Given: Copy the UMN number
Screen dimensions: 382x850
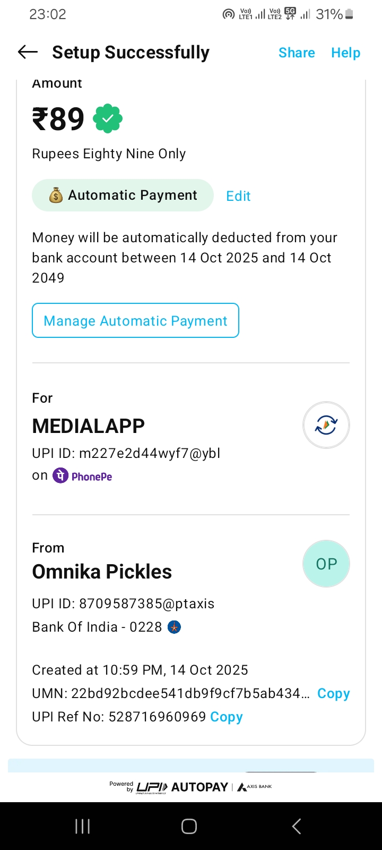Looking at the screenshot, I should pyautogui.click(x=333, y=693).
